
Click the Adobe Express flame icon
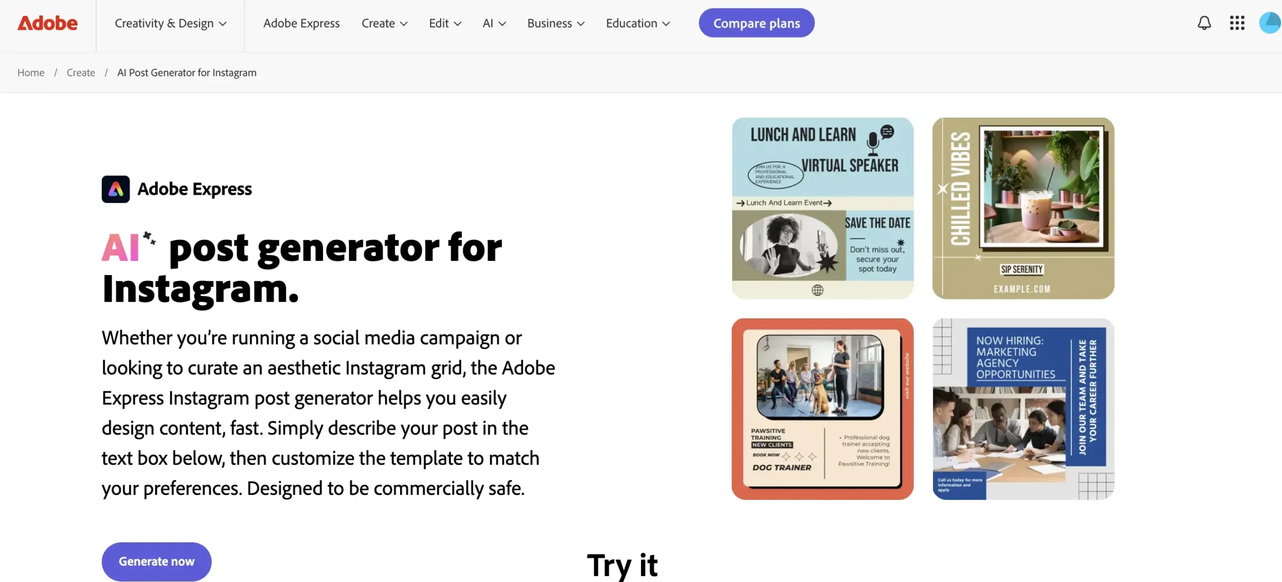click(115, 189)
